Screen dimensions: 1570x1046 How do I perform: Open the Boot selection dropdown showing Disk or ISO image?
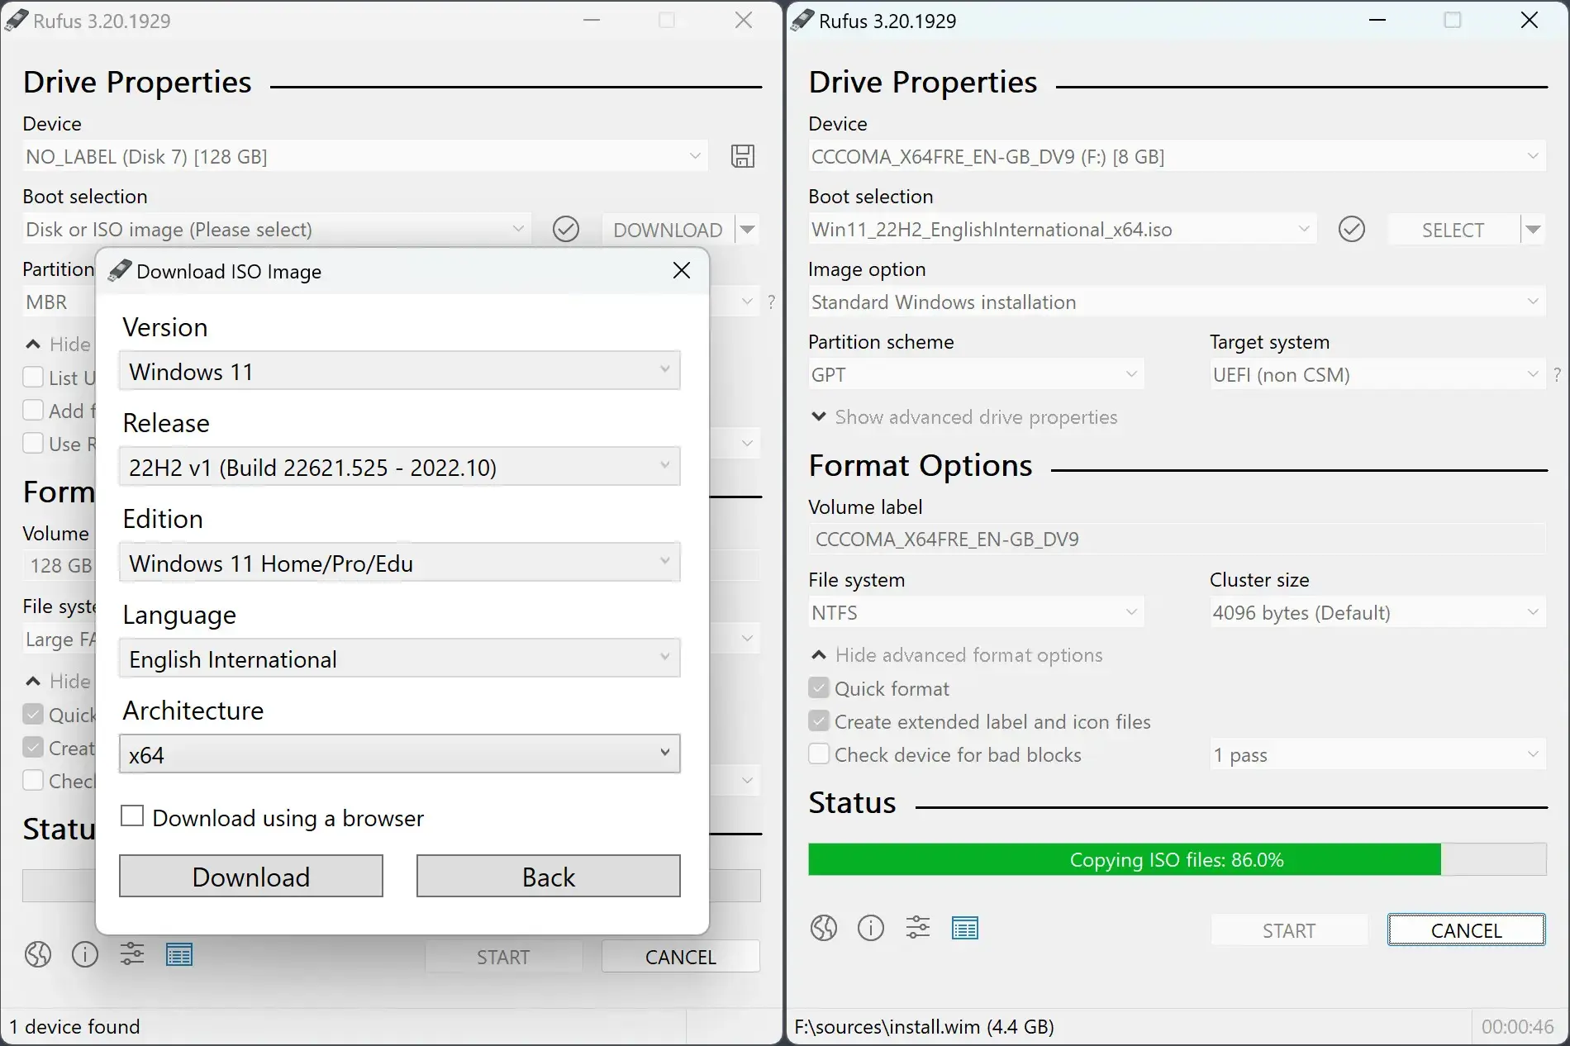(276, 229)
